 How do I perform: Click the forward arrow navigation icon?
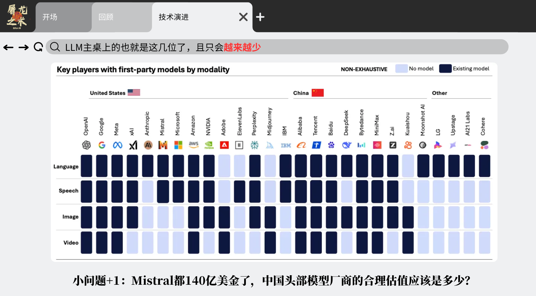[x=24, y=47]
